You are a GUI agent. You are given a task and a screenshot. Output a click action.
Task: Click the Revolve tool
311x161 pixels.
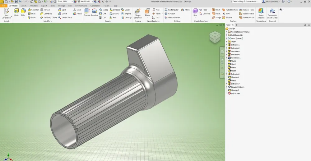tap(95, 12)
